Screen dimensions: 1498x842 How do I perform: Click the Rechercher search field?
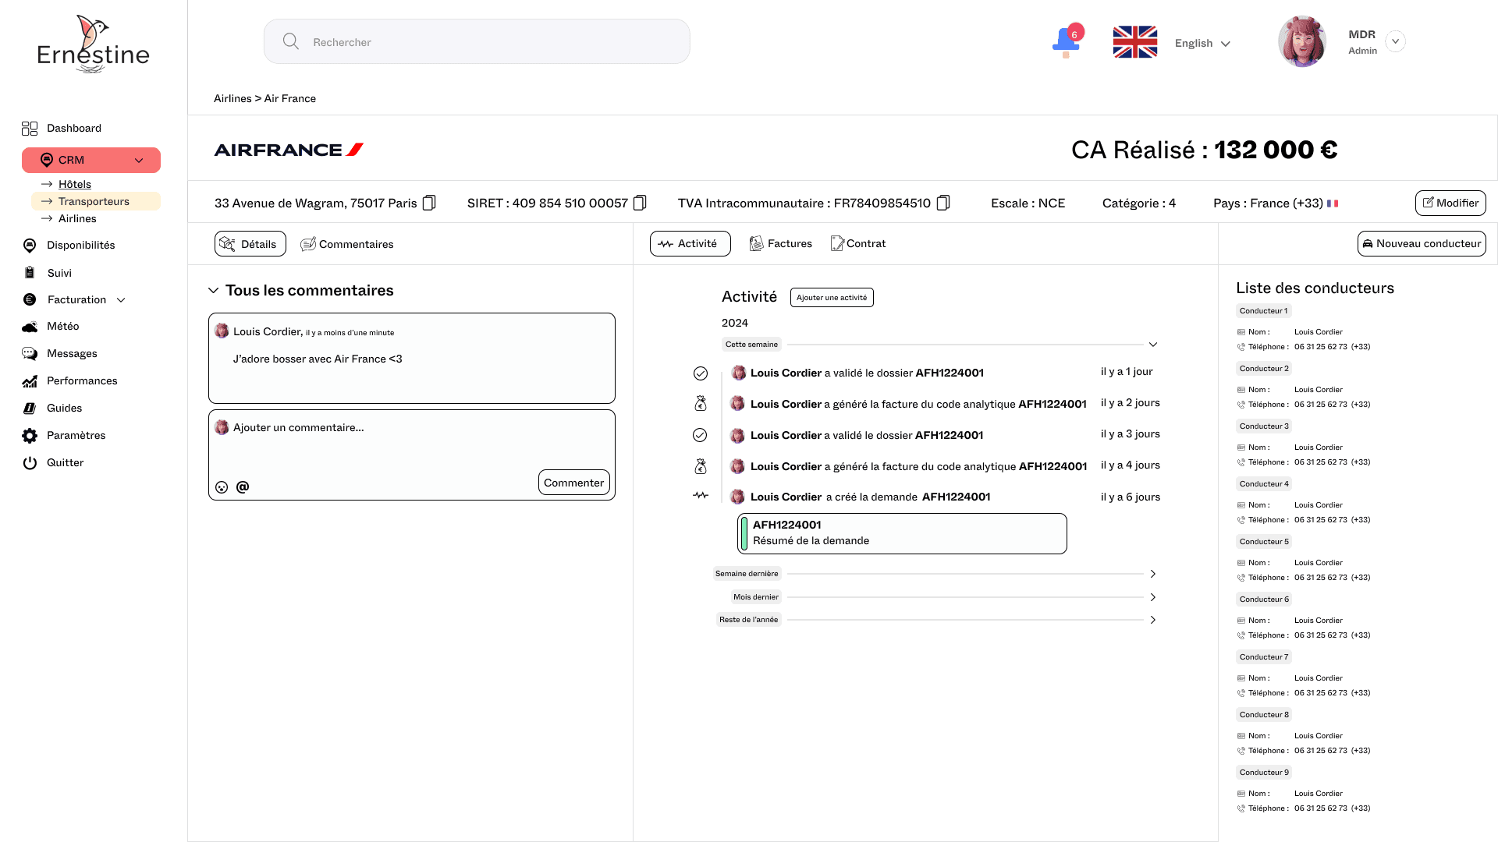(477, 42)
